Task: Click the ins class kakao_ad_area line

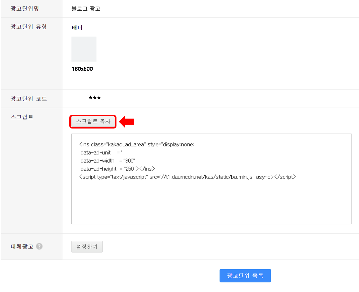Action: [138, 145]
